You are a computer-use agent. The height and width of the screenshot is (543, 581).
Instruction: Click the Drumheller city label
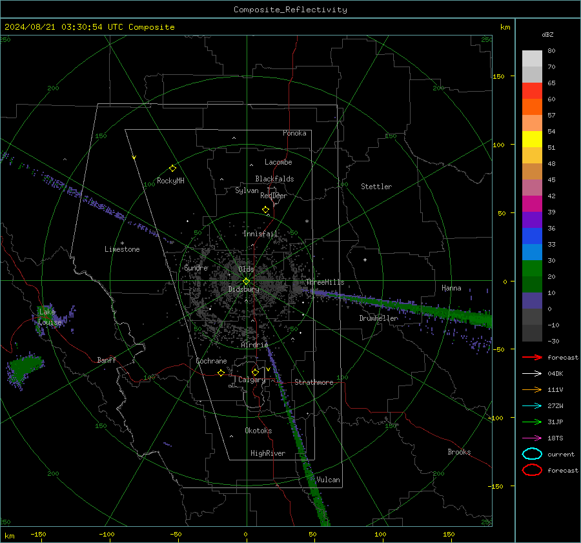pos(378,318)
